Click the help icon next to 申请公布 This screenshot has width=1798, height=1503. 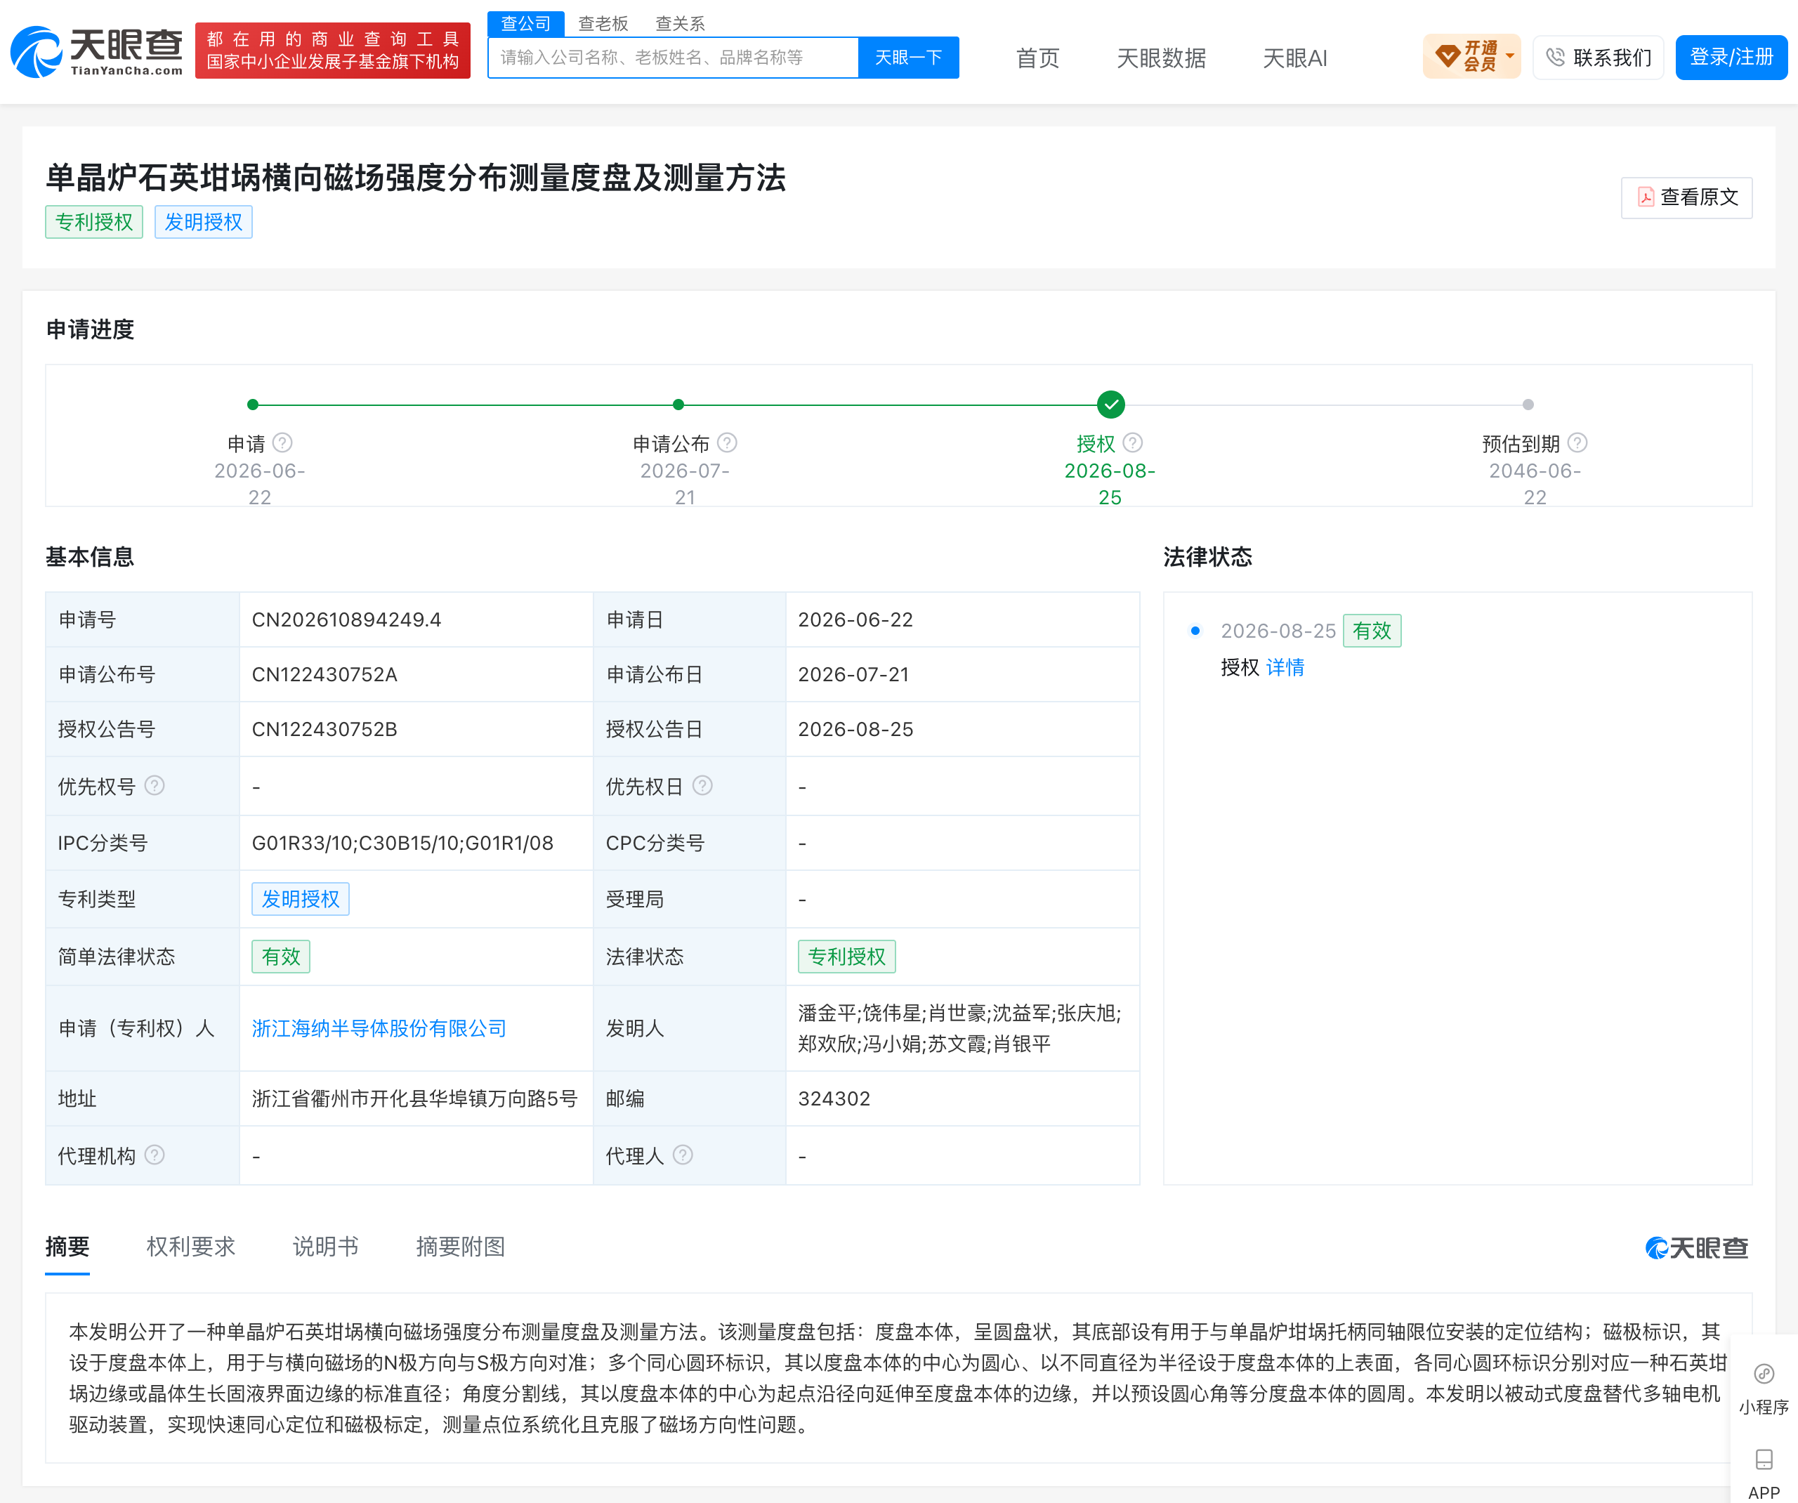(727, 442)
